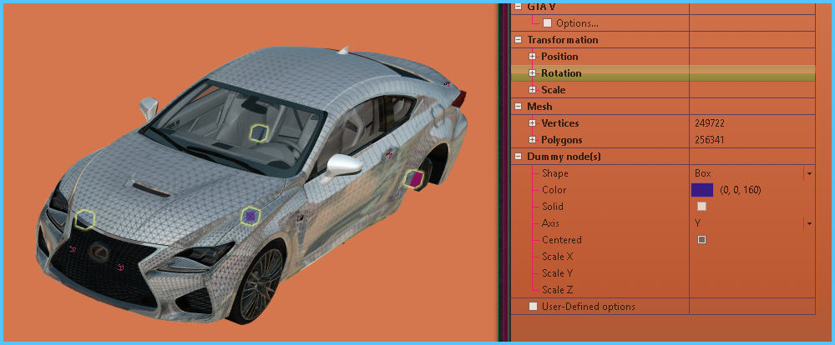Pick the purple dummy box on the front fender
Image resolution: width=835 pixels, height=345 pixels.
(x=249, y=216)
